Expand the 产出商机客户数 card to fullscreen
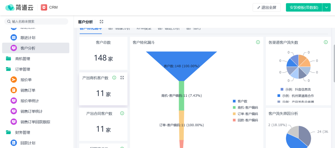 click(x=122, y=78)
